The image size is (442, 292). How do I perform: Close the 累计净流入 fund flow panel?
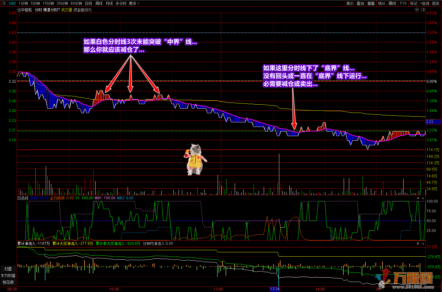point(423,244)
